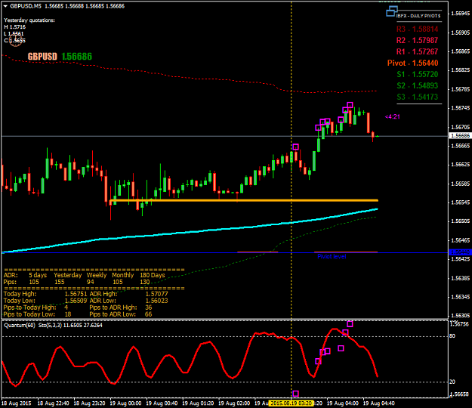
Task: Click the green 1.56686 price beside GBPUSD
Action: point(77,57)
